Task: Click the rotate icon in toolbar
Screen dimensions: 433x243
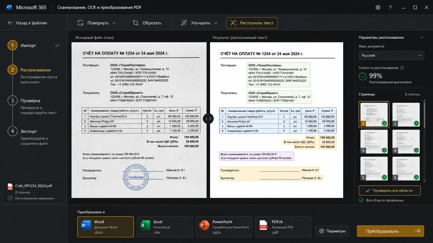Action: 80,23
